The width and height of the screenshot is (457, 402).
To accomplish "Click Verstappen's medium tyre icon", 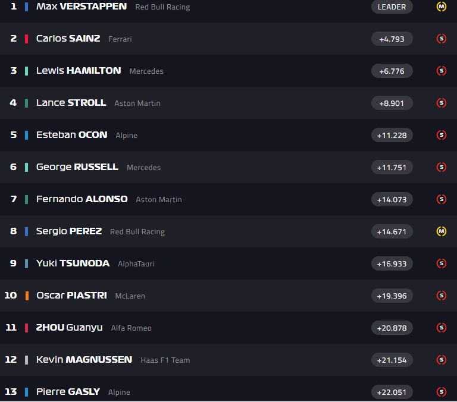I will point(441,7).
